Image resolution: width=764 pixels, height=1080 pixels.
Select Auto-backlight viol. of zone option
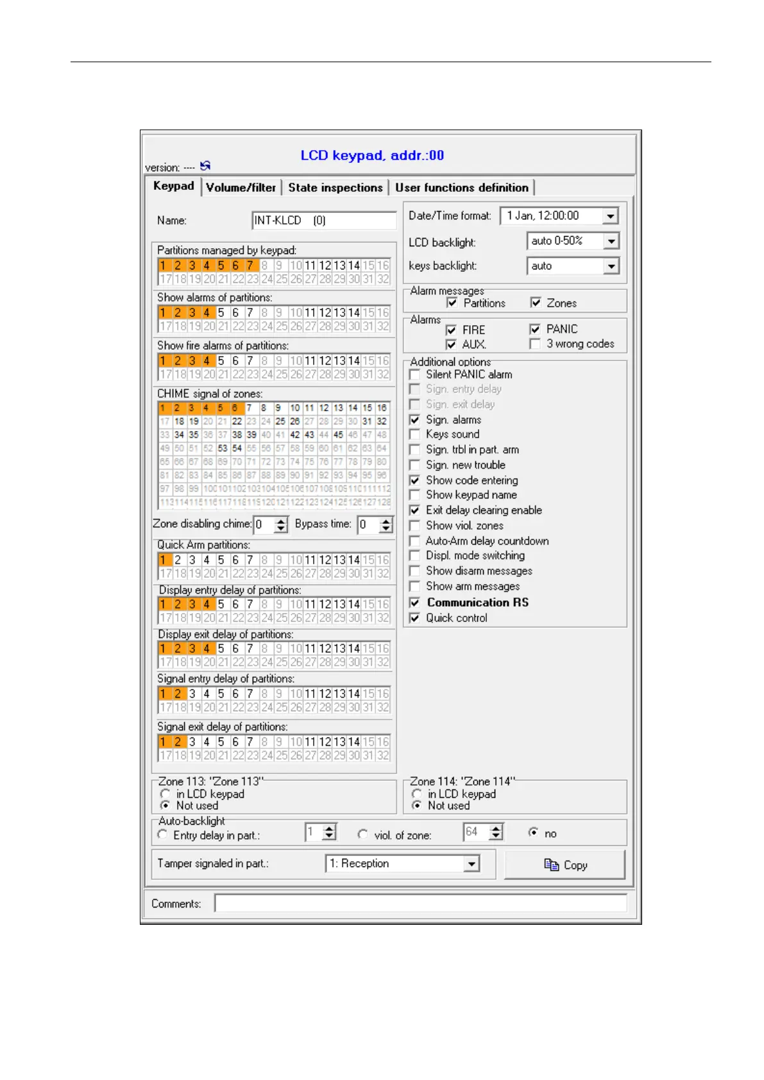click(363, 834)
